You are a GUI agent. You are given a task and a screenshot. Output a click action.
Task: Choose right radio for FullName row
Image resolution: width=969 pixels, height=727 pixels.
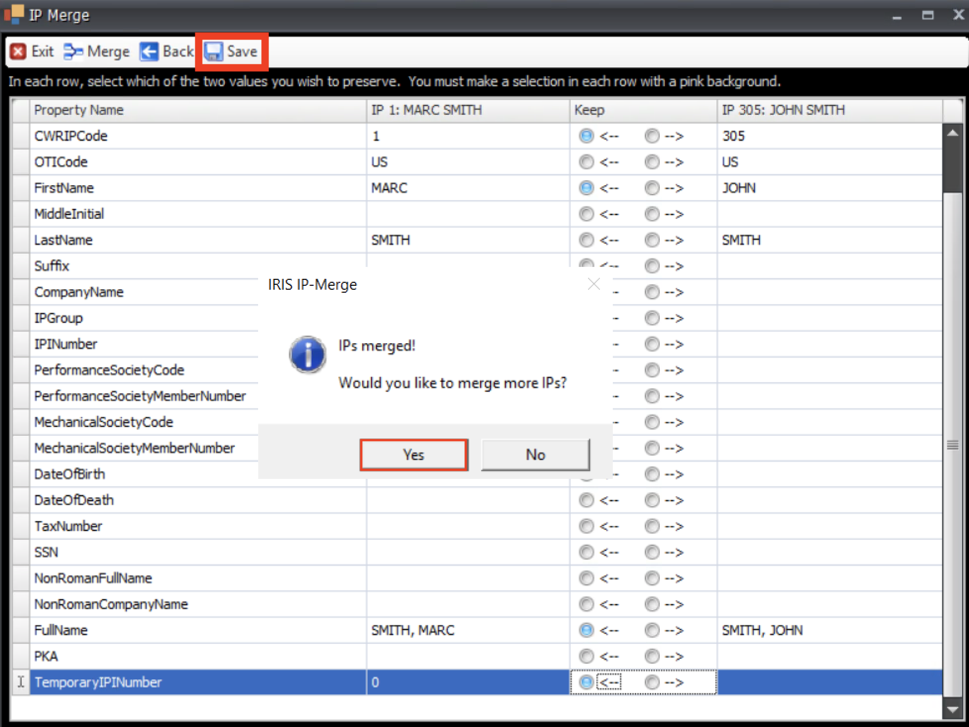(652, 630)
